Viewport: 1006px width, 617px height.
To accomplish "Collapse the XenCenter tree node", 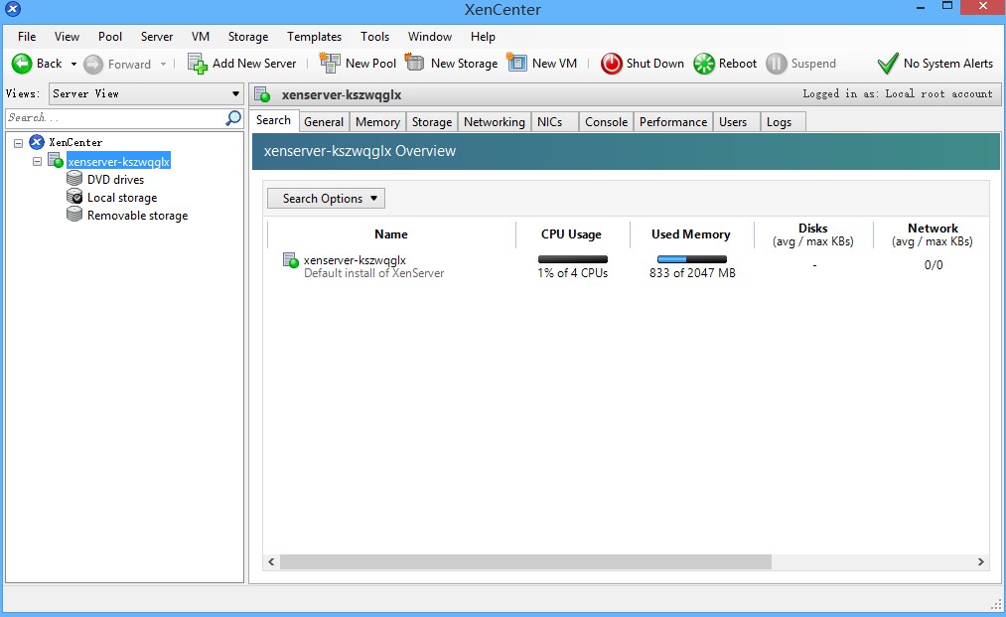I will click(18, 143).
